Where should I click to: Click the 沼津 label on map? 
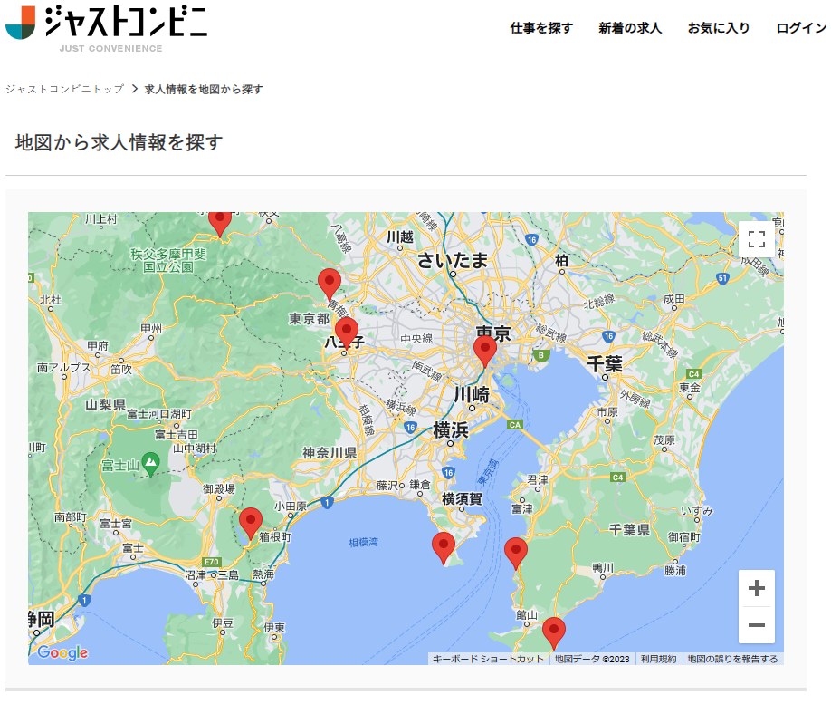196,575
